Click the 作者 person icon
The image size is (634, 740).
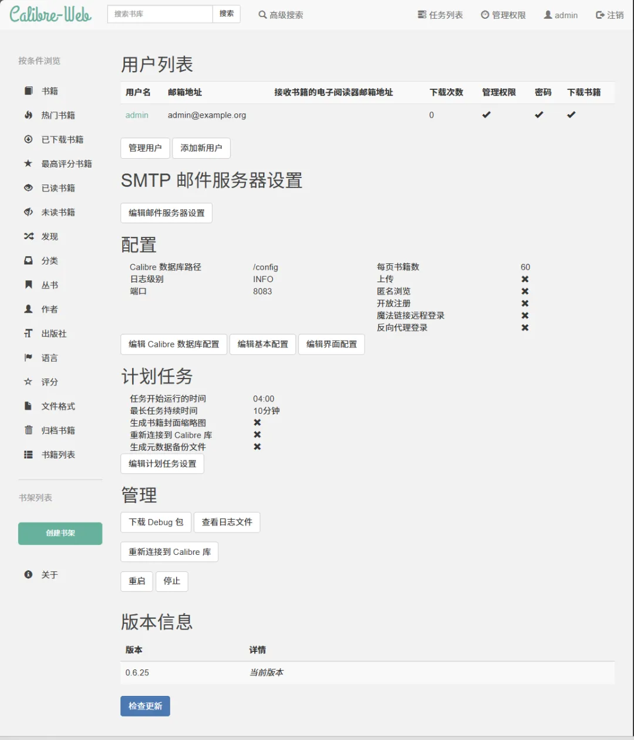[x=28, y=309]
